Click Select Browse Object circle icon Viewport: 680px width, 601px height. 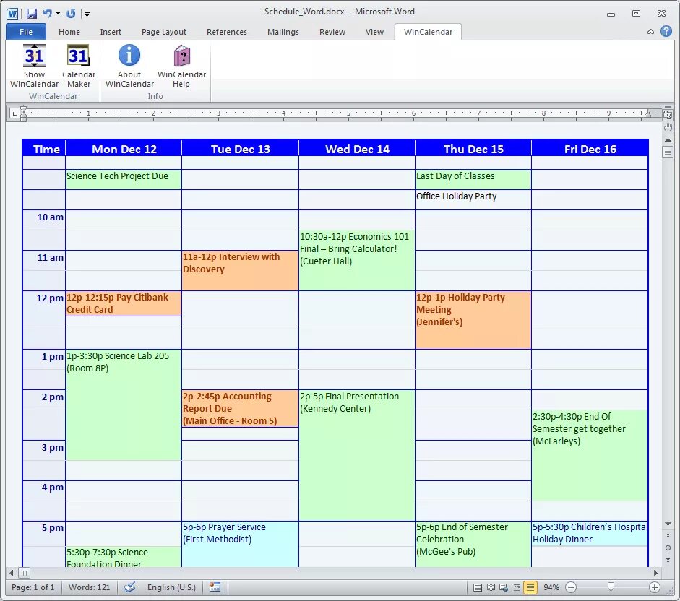(668, 548)
